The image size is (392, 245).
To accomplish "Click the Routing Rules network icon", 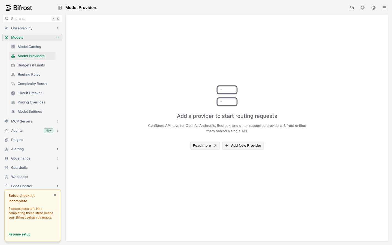I will pos(13,75).
